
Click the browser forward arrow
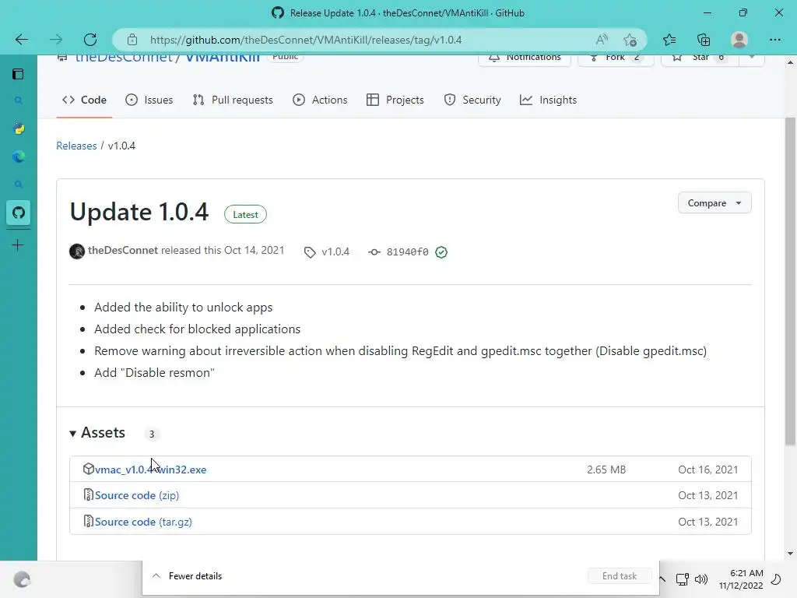(x=56, y=40)
